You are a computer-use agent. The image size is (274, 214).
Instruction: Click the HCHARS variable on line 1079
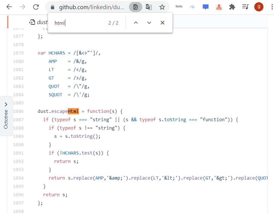point(57,53)
